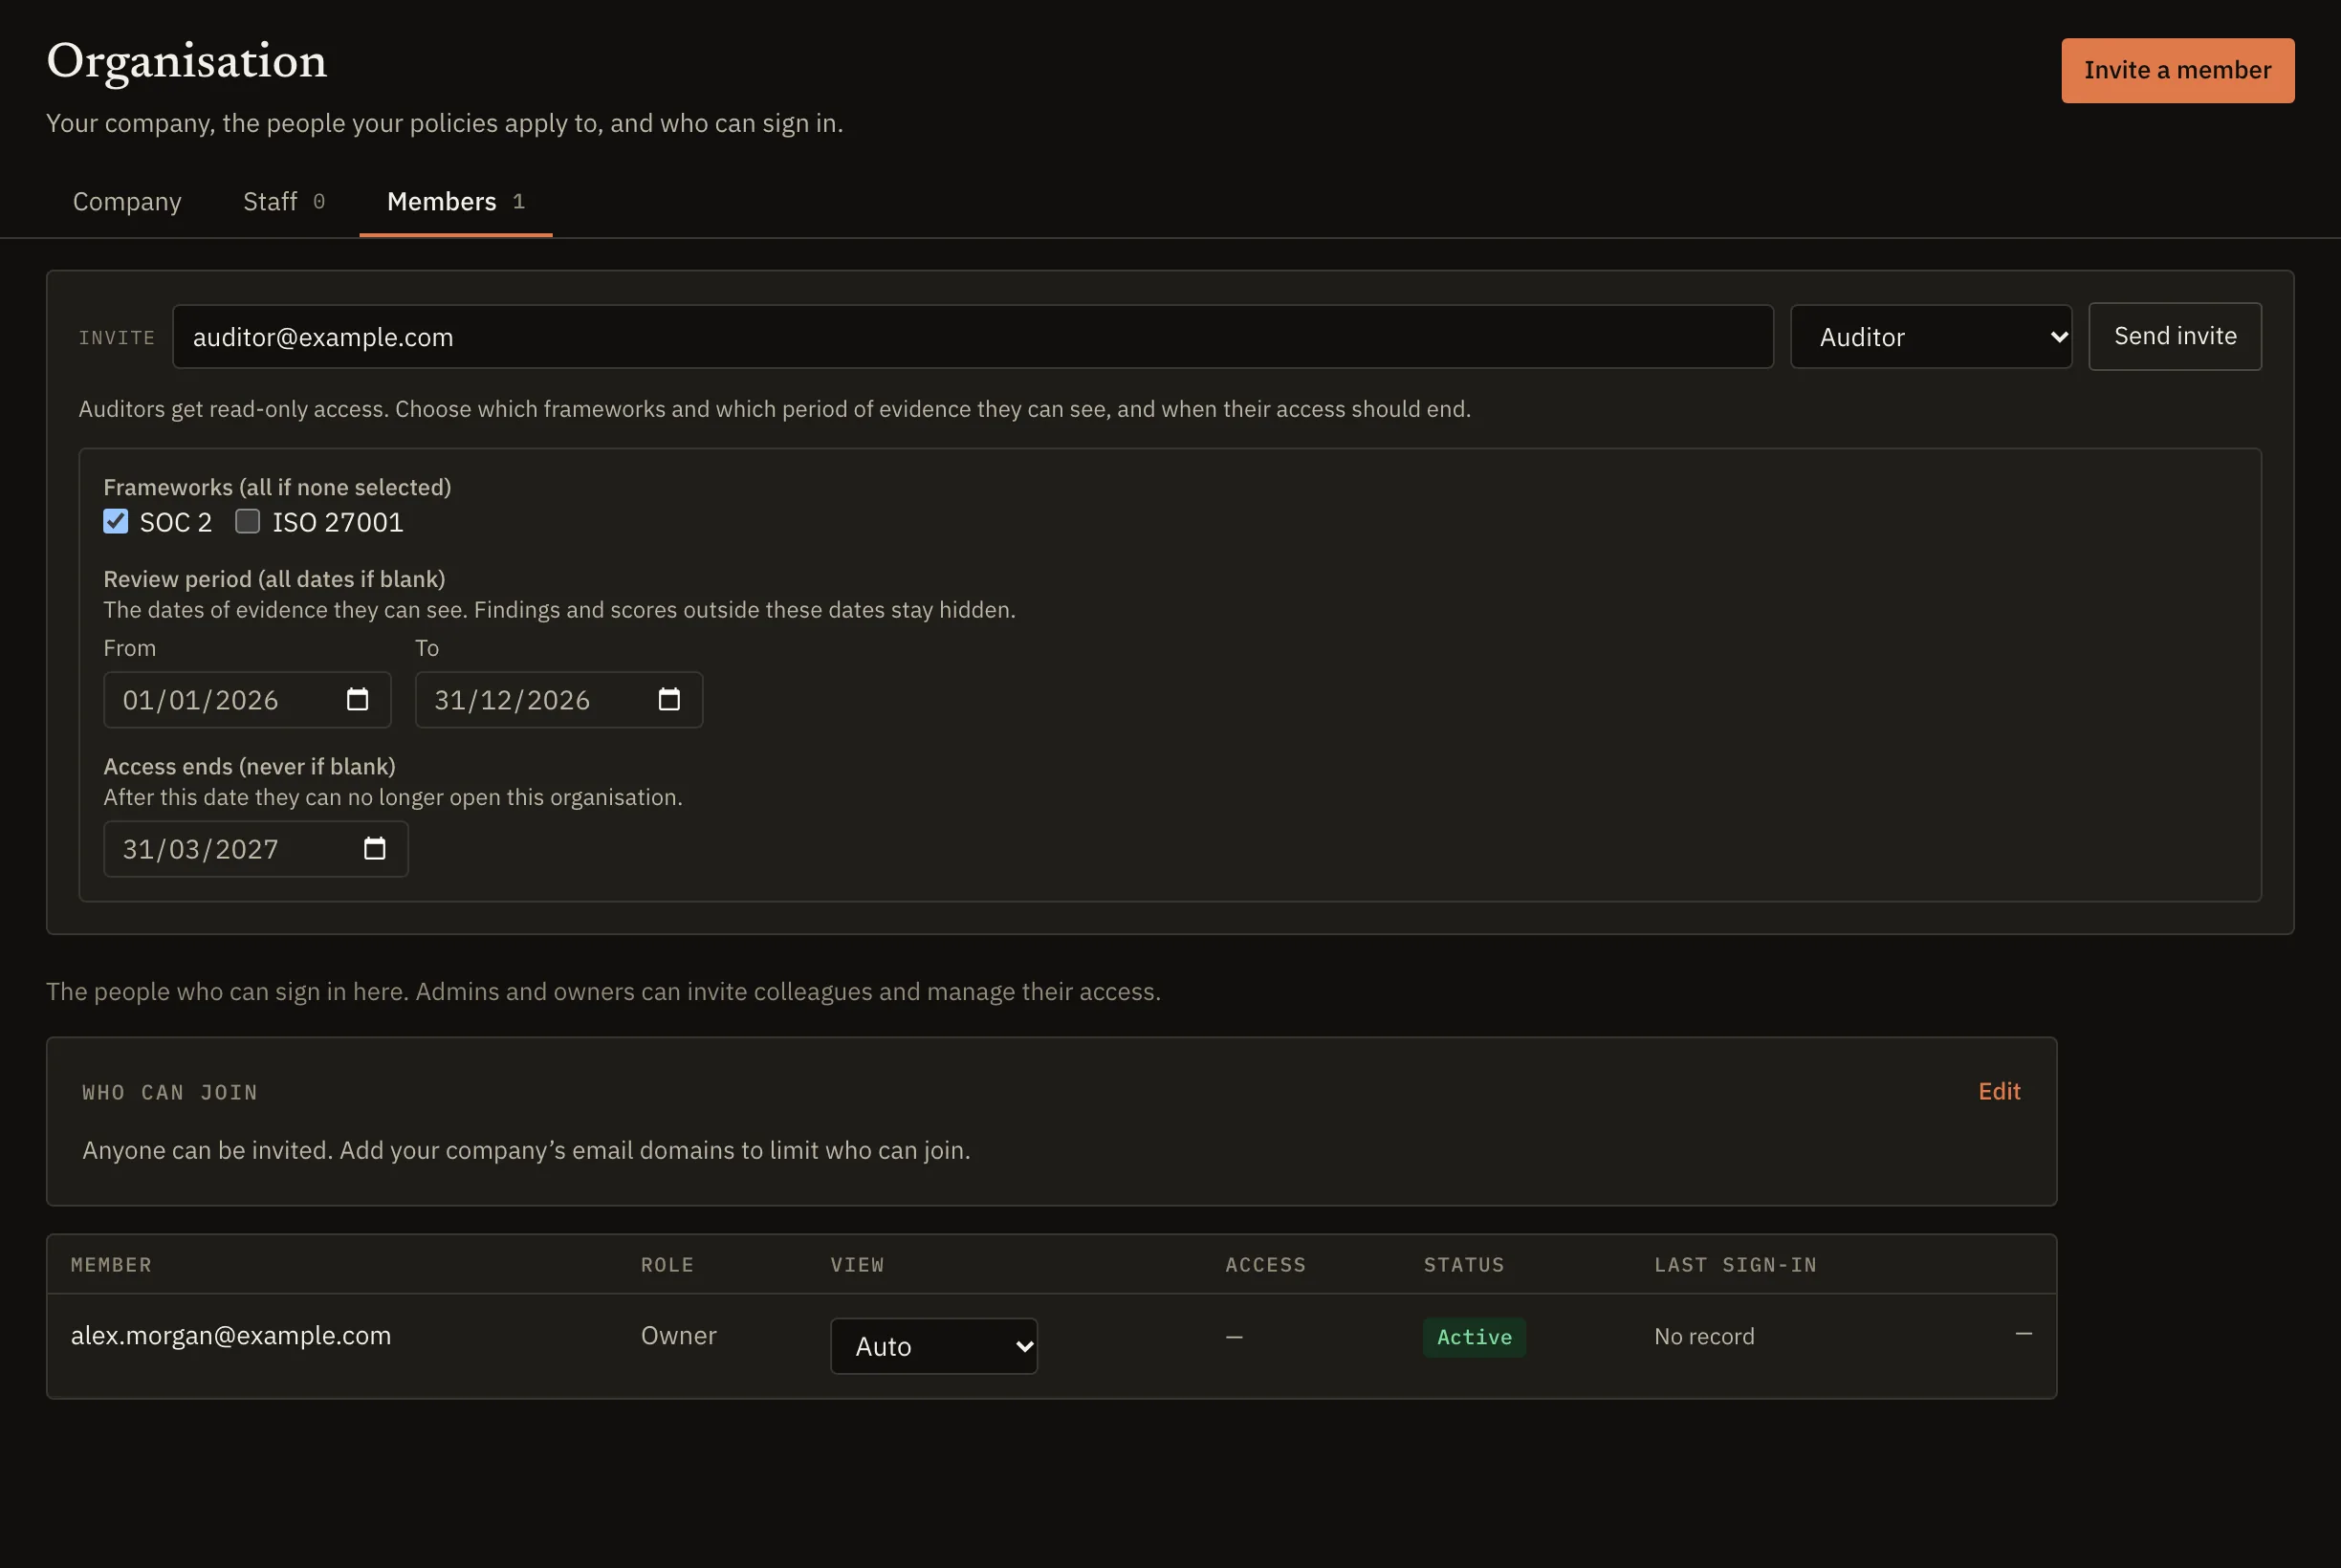
Task: Edit the Who Can Join settings
Action: (x=1999, y=1091)
